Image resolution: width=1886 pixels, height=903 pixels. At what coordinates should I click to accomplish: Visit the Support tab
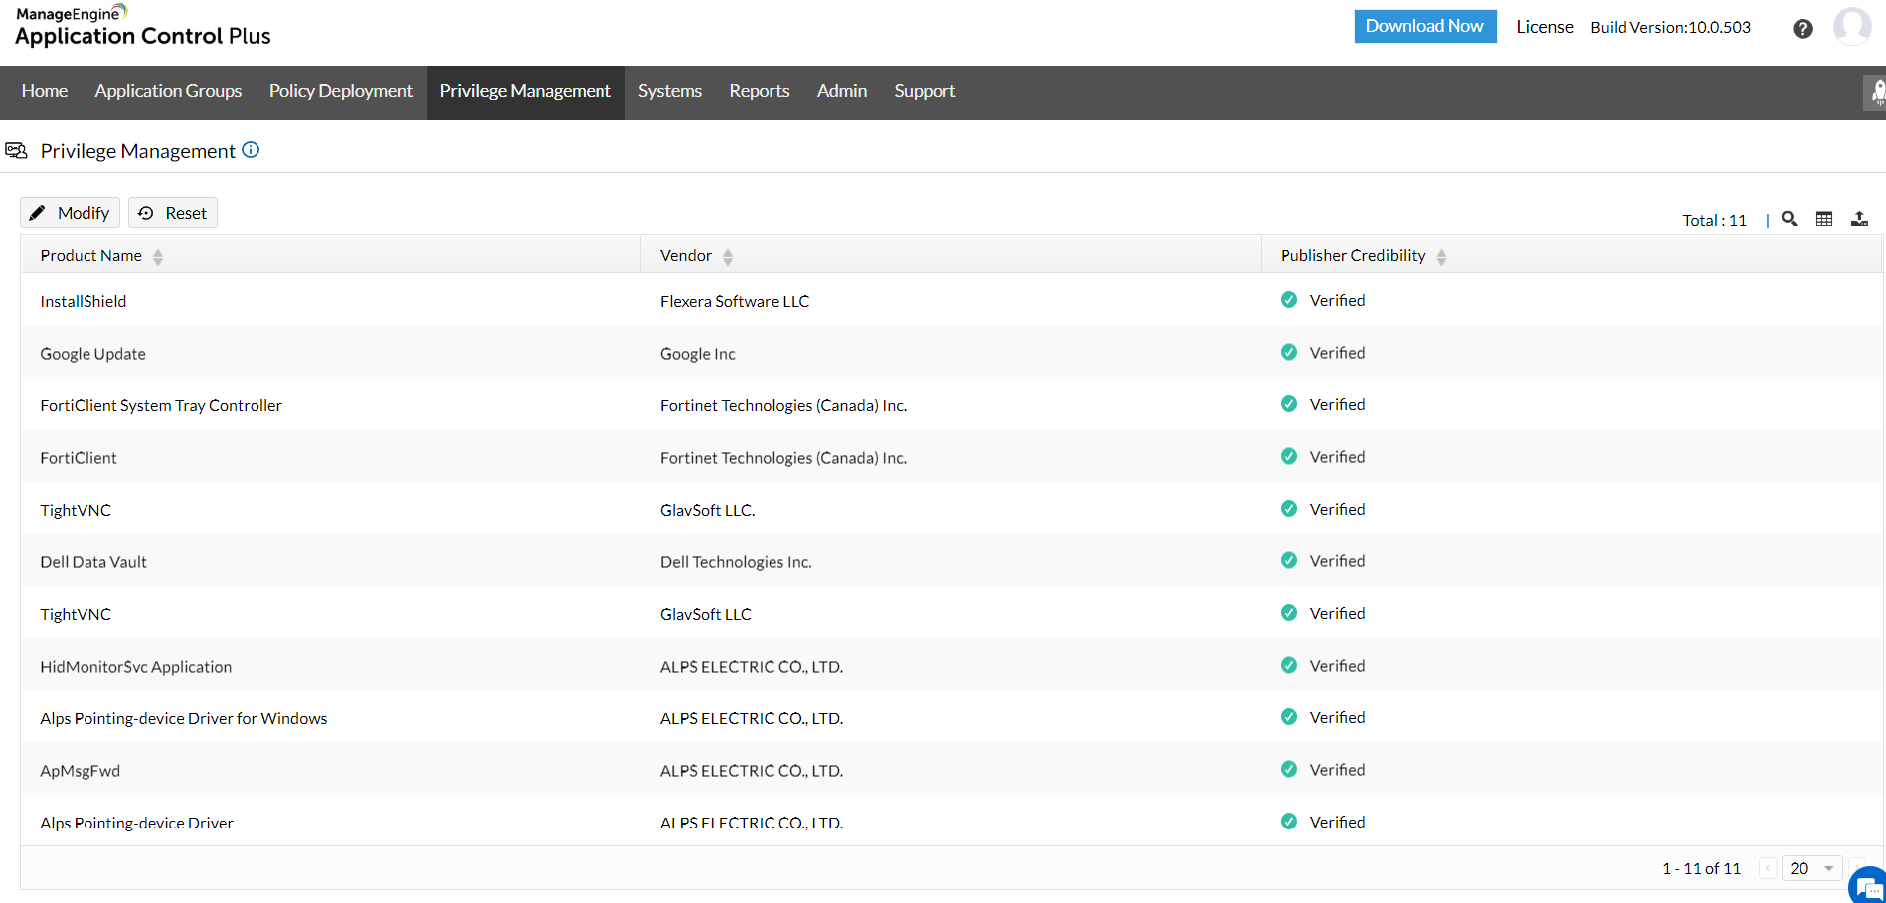click(x=925, y=91)
